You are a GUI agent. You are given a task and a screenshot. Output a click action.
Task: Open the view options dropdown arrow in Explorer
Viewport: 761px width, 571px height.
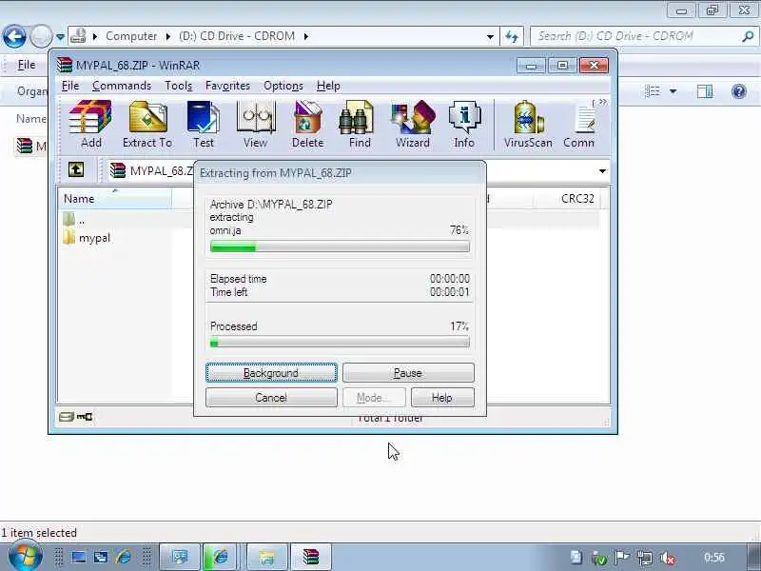(x=673, y=91)
